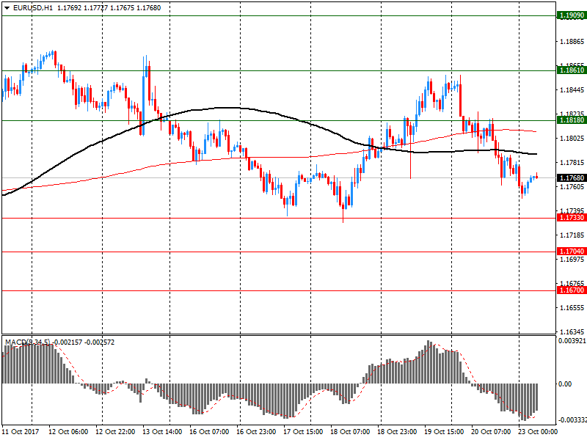Screen dimensions: 587x440
Task: Select the 1.16555 price scale value
Action: [572, 308]
